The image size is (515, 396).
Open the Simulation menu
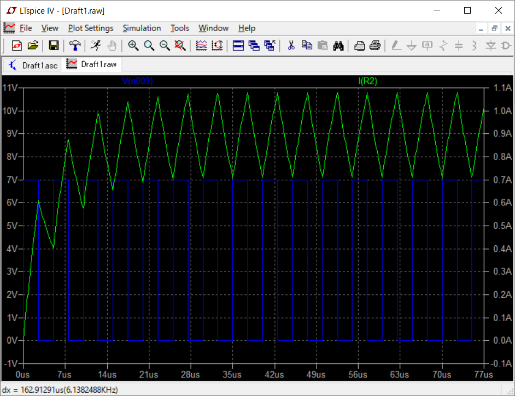[x=142, y=28]
